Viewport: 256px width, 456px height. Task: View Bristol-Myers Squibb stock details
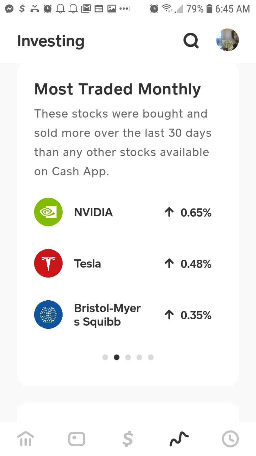coord(107,315)
